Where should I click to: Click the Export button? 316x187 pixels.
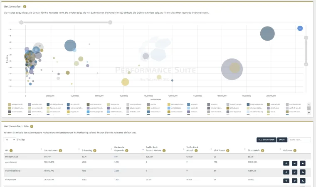(282, 140)
